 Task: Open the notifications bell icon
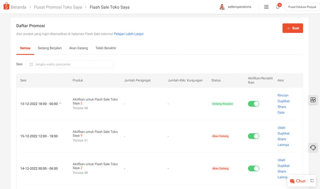pyautogui.click(x=278, y=7)
